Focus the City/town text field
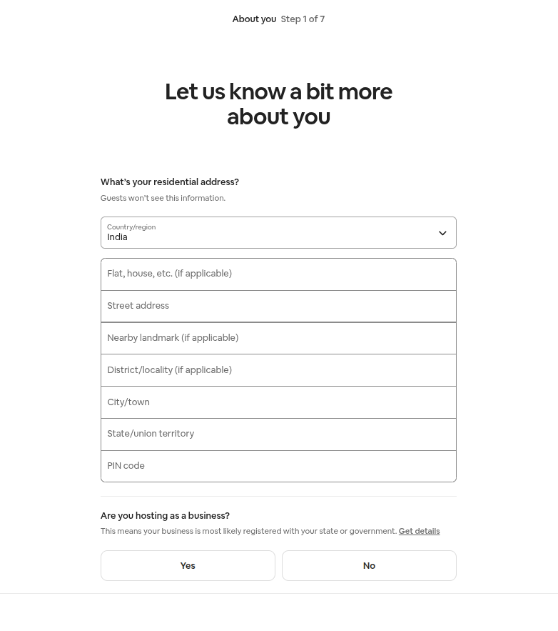 [278, 402]
